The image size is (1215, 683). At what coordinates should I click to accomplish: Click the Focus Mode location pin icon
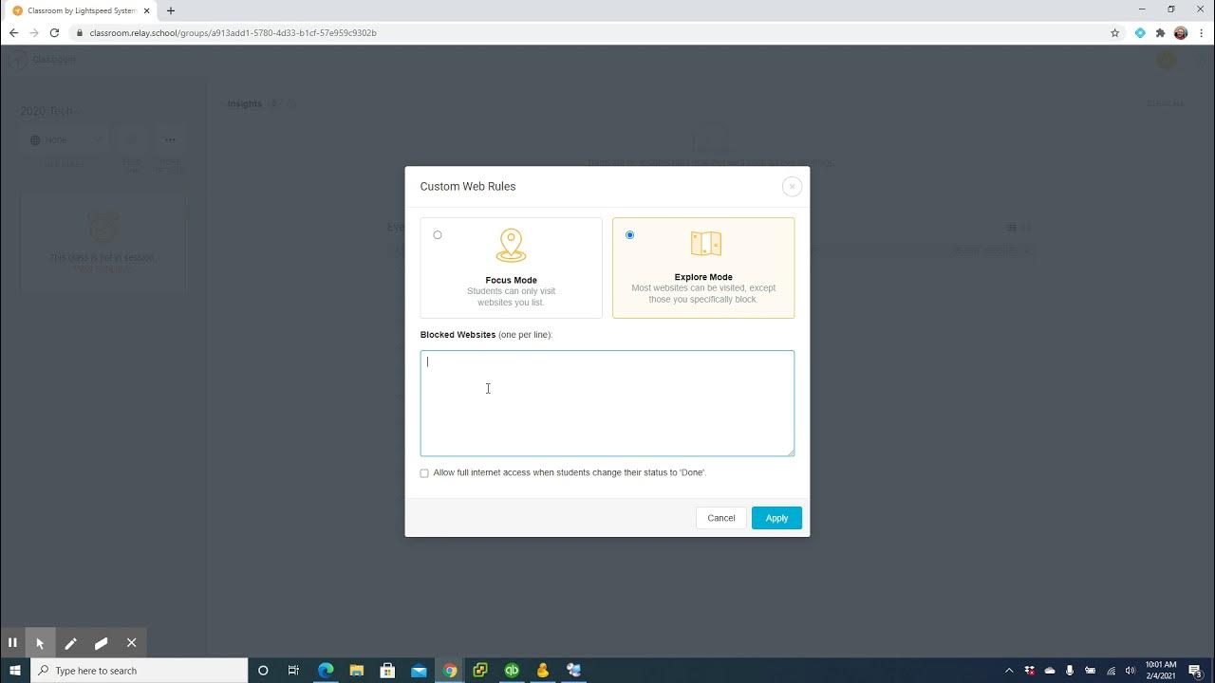click(511, 246)
